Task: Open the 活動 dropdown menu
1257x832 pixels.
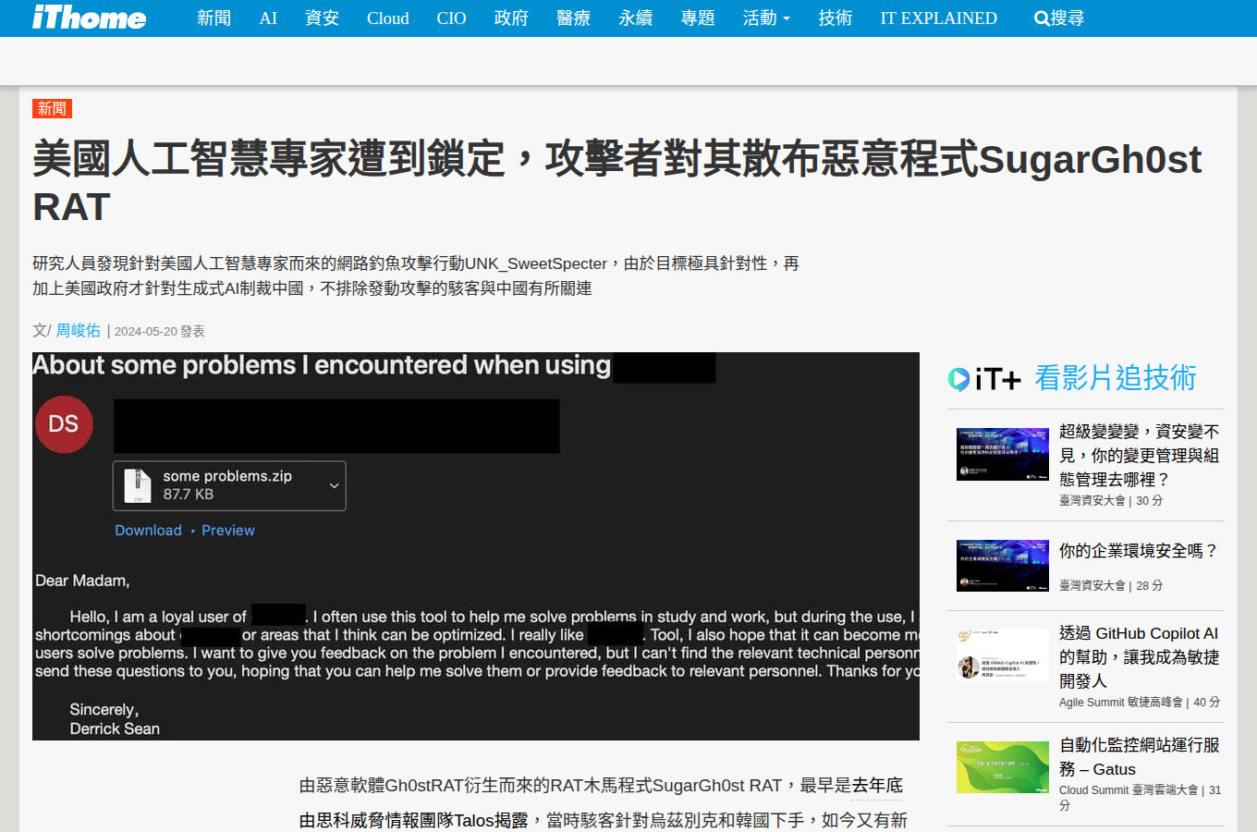Action: pyautogui.click(x=766, y=18)
